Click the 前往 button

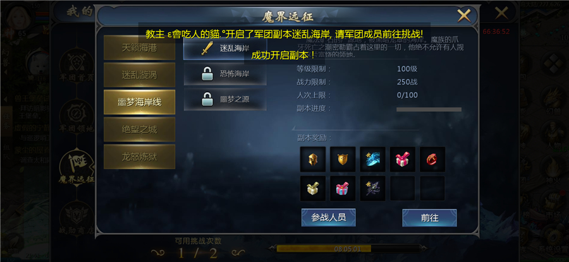click(x=429, y=218)
